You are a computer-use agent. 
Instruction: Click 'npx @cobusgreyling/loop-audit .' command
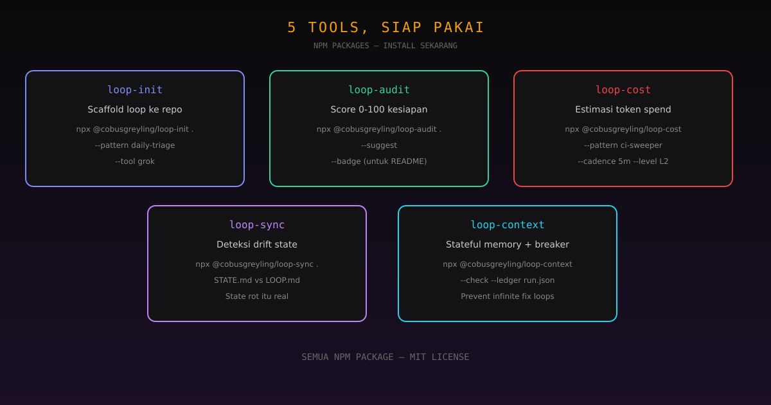click(379, 129)
